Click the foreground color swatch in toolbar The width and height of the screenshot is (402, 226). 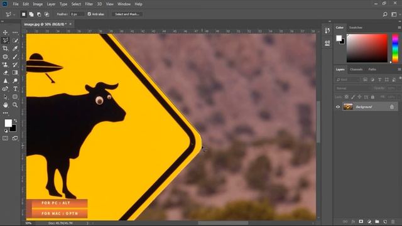coord(8,123)
